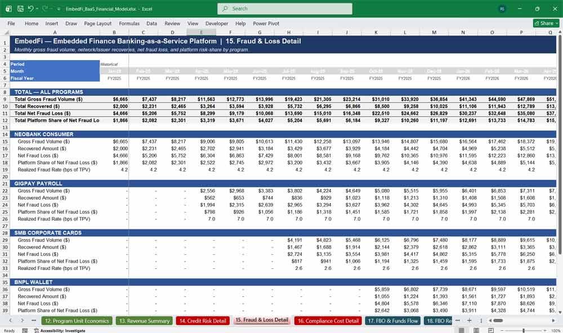This screenshot has height=333, width=563.
Task: Open the Draw ribbon tab
Action: [71, 23]
